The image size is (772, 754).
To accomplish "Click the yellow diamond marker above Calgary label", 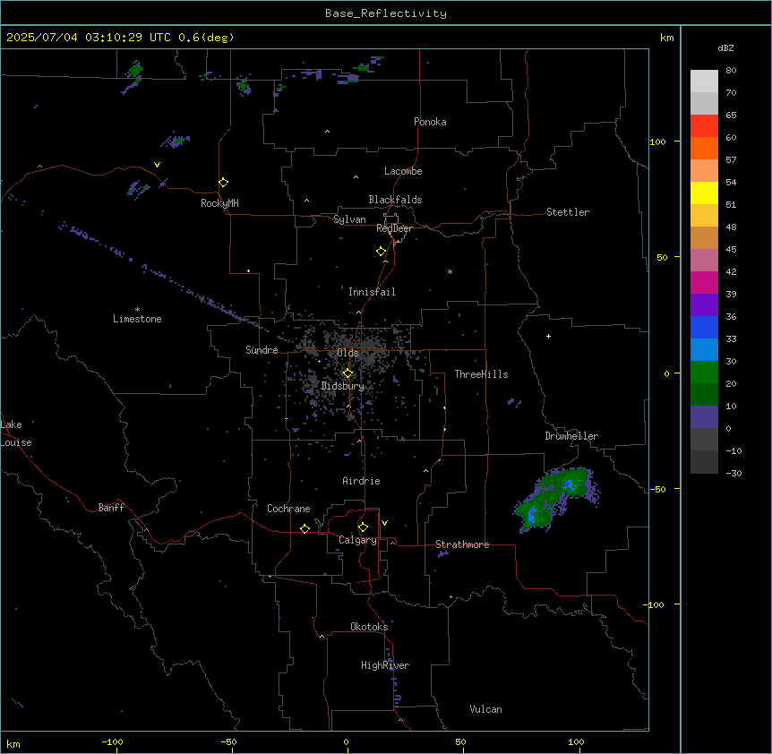I will (x=363, y=527).
